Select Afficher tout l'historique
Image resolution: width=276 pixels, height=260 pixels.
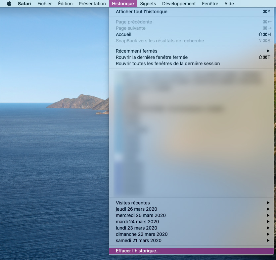141,12
